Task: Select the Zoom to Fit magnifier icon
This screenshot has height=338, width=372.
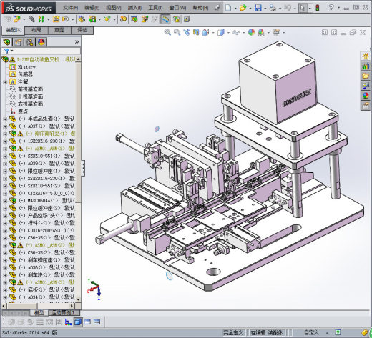Action: click(x=167, y=32)
